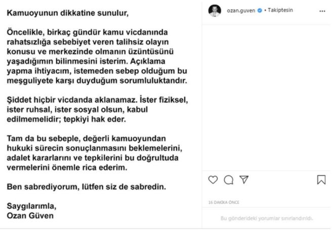The image size is (332, 230).
Task: Share post using paper plane icon
Action: [x=244, y=179]
